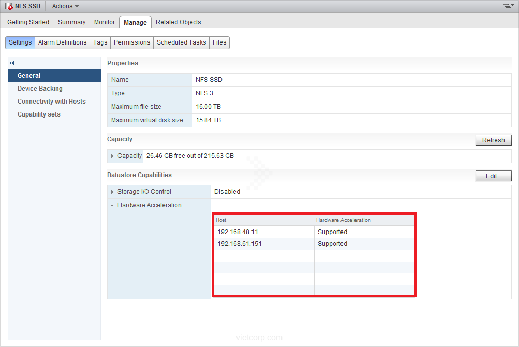Go to the Monitor tab
Viewport: 519px width, 347px height.
pyautogui.click(x=105, y=22)
